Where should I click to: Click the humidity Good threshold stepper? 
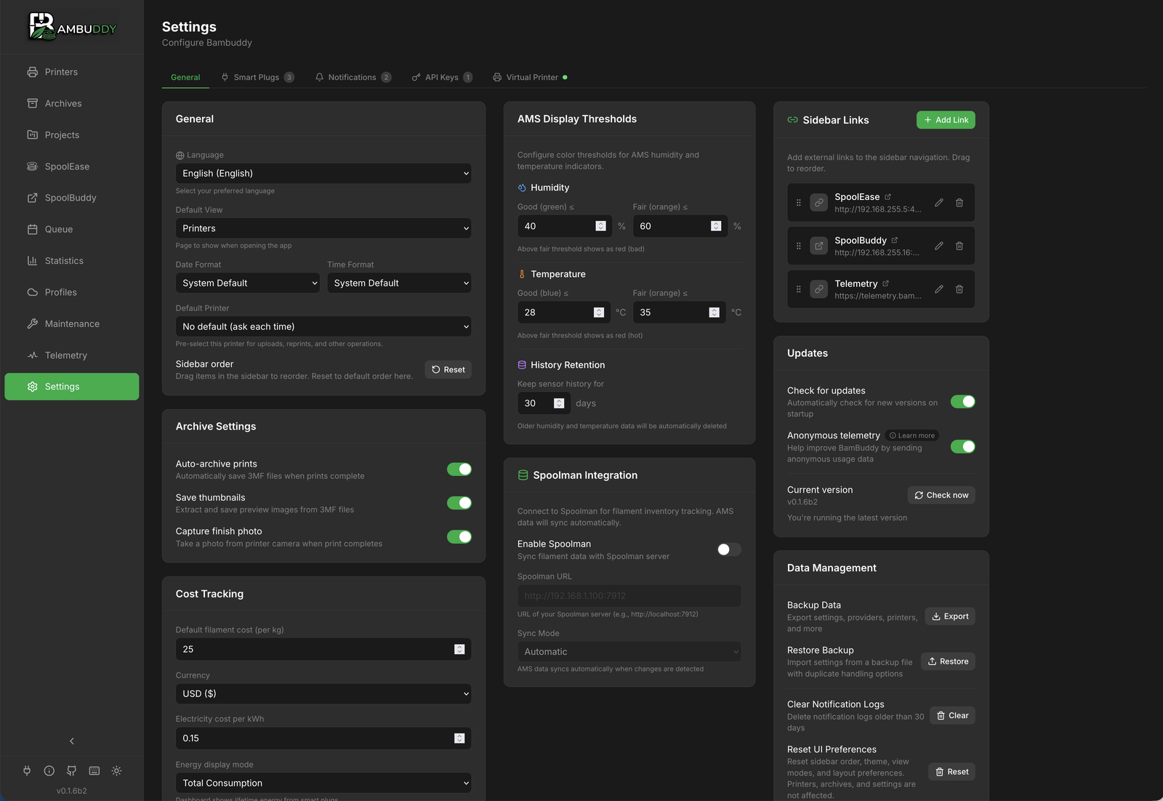600,226
